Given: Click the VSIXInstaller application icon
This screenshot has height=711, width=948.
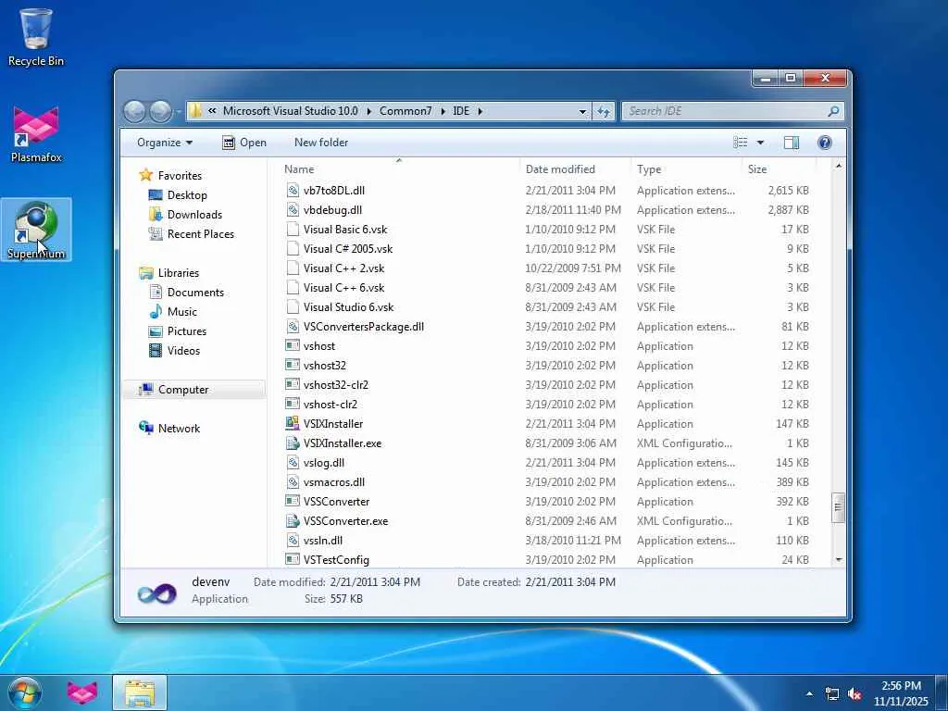Looking at the screenshot, I should point(293,424).
